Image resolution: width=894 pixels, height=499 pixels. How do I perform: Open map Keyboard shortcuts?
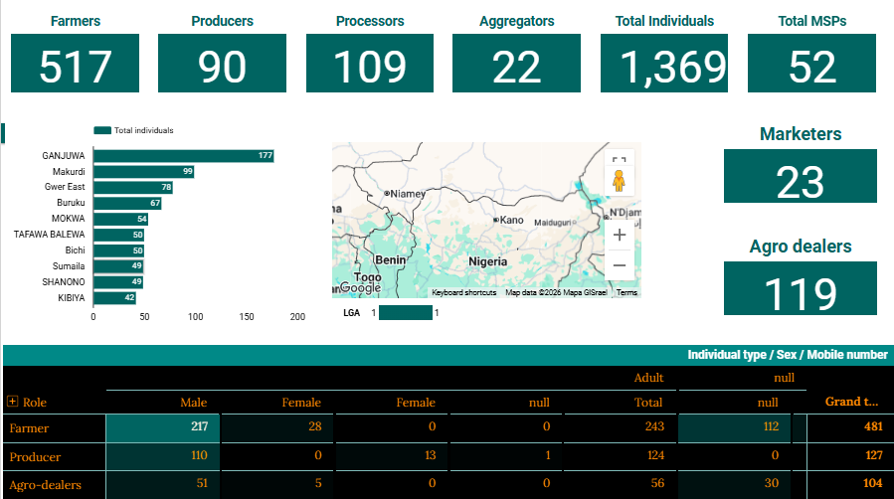(464, 292)
